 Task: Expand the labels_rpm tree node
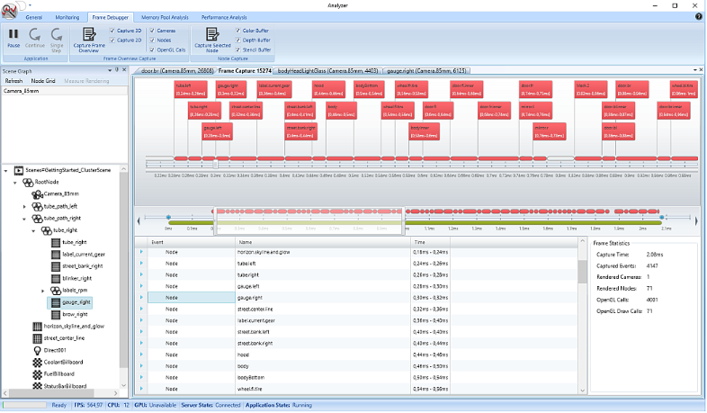(43, 291)
